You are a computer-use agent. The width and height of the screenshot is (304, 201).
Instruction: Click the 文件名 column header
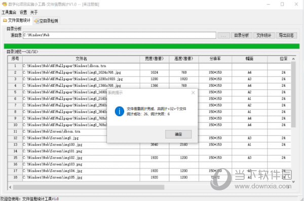[81, 59]
